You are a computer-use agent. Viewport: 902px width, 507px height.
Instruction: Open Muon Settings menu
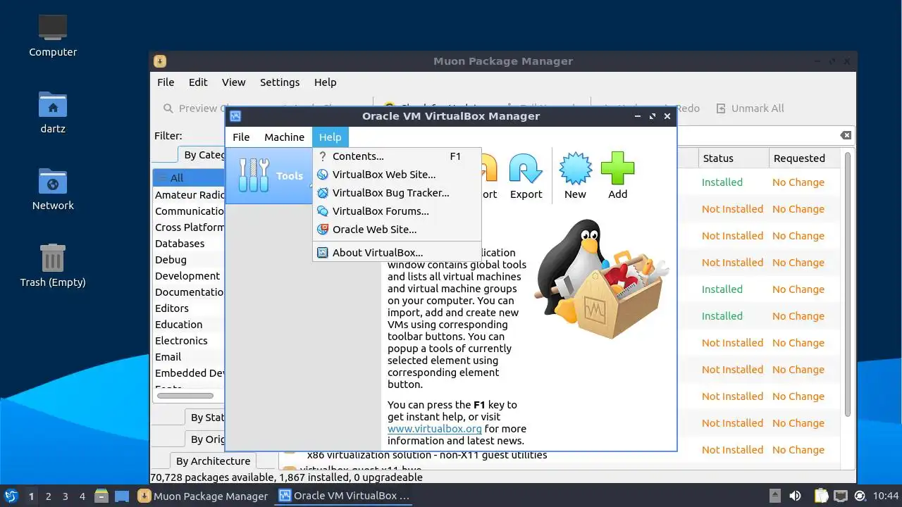point(280,82)
